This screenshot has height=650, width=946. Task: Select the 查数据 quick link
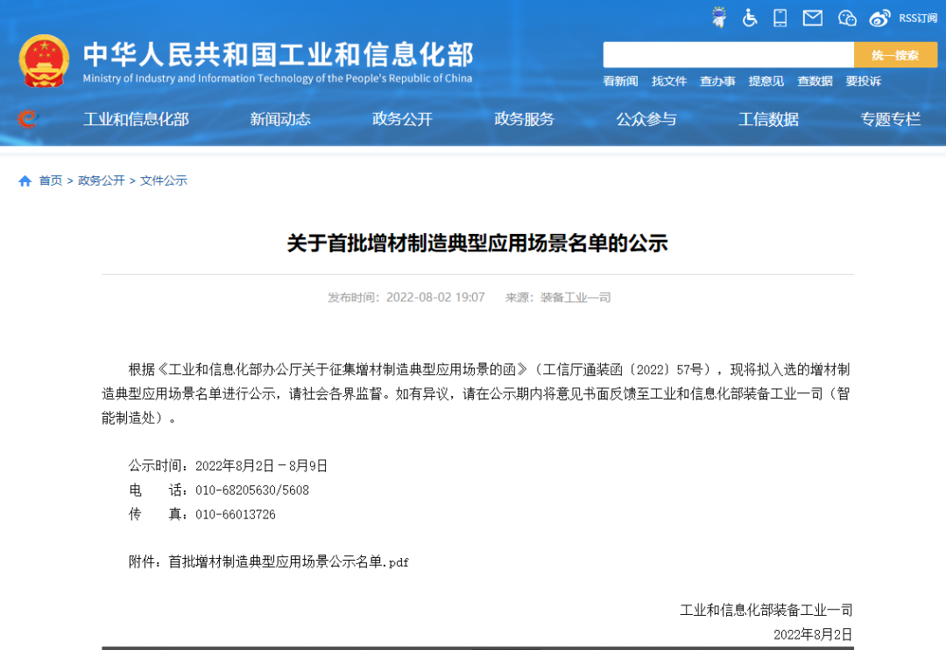(x=815, y=81)
